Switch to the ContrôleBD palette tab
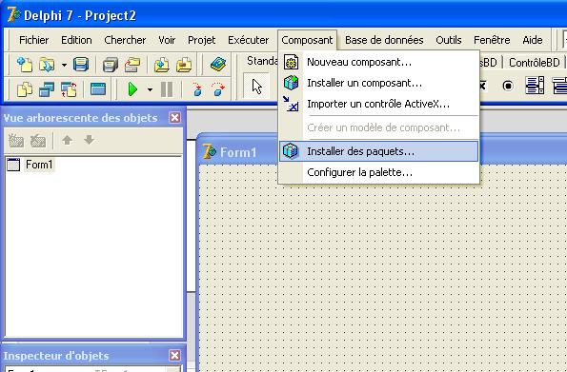Viewport: 567px width, 372px height. point(534,63)
